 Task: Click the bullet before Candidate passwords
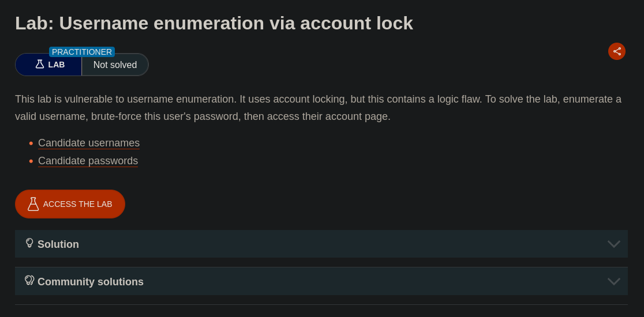(x=31, y=161)
